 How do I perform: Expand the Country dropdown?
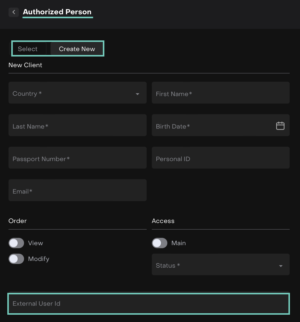point(73,93)
